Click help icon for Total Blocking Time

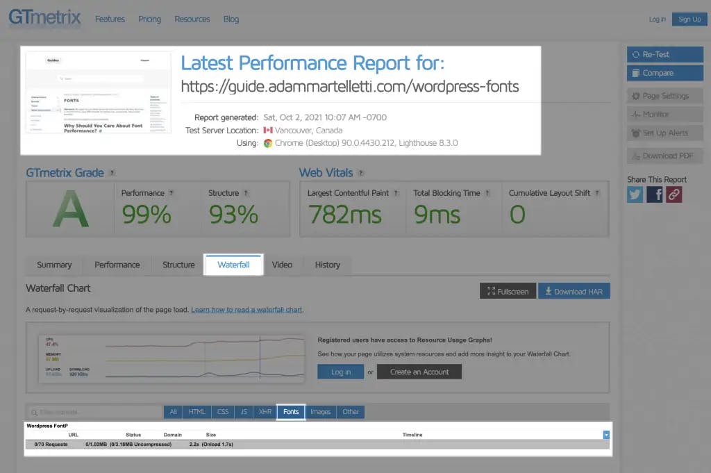487,192
